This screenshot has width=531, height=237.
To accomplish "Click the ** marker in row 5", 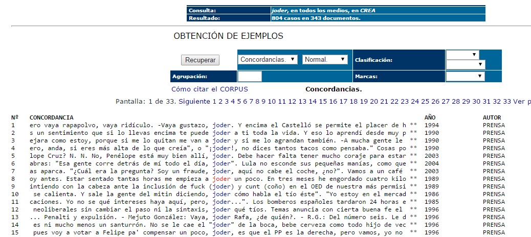I will 414,156.
